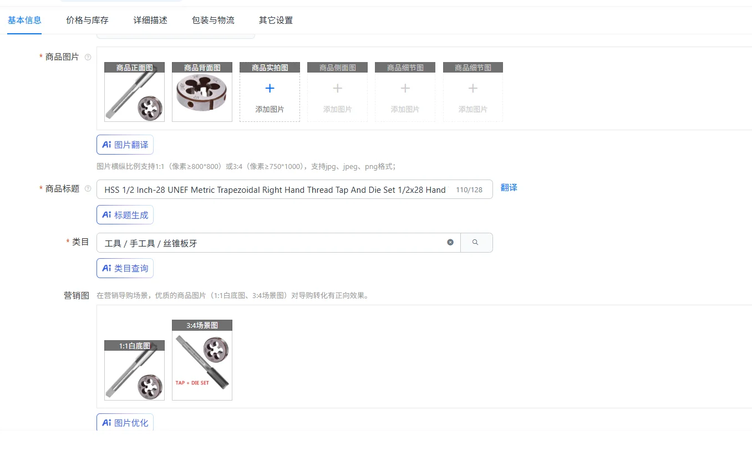Click the Ai 类目查询 button
The width and height of the screenshot is (752, 451).
[x=125, y=268]
